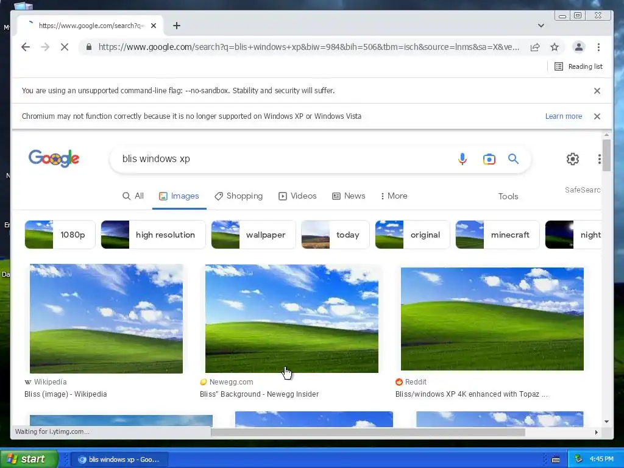Image resolution: width=624 pixels, height=468 pixels.
Task: Bookmark this page with the star icon
Action: click(555, 47)
